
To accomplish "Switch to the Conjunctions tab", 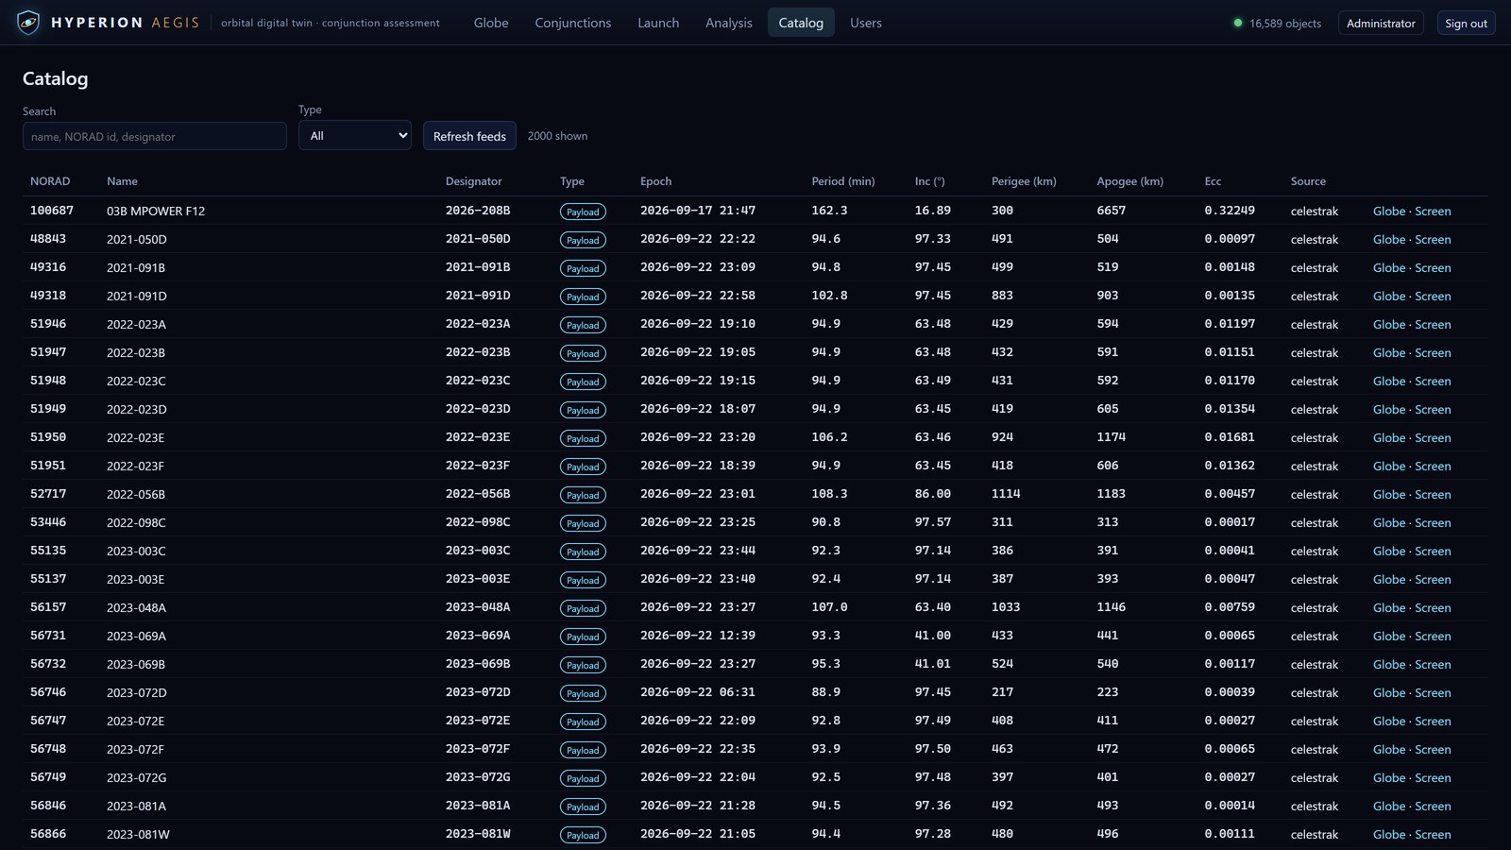I will tap(573, 23).
